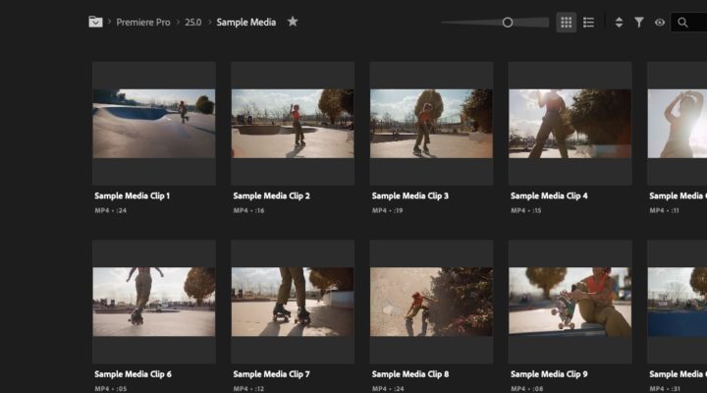The image size is (707, 393).
Task: Click the Sample Media Clip 8 name
Action: (x=410, y=374)
